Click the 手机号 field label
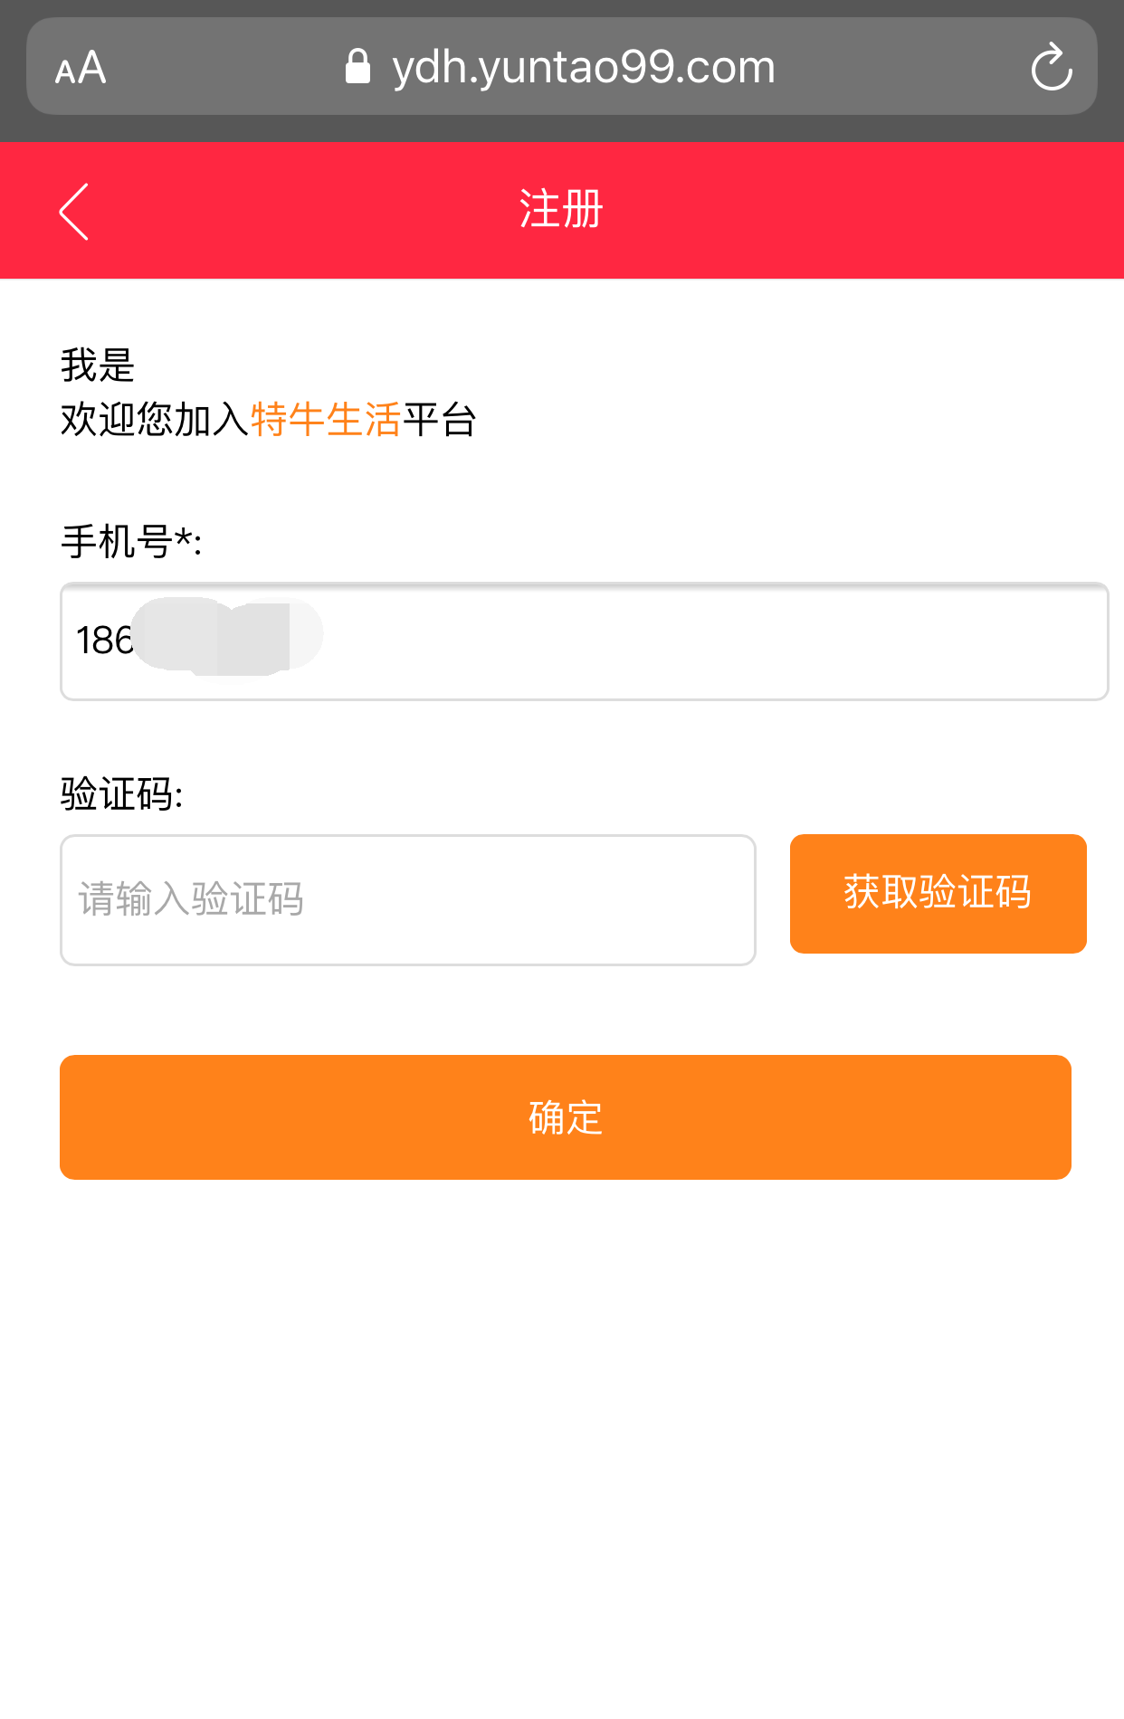Image resolution: width=1124 pixels, height=1719 pixels. pos(116,542)
